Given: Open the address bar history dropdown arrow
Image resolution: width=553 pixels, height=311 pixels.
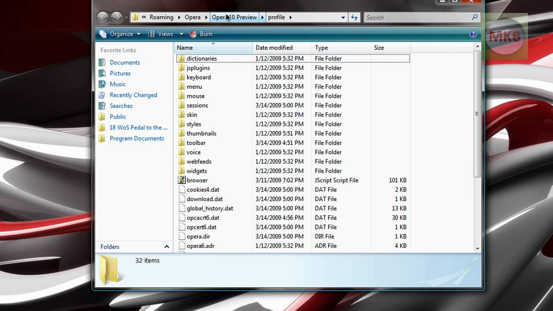Looking at the screenshot, I should pos(343,17).
